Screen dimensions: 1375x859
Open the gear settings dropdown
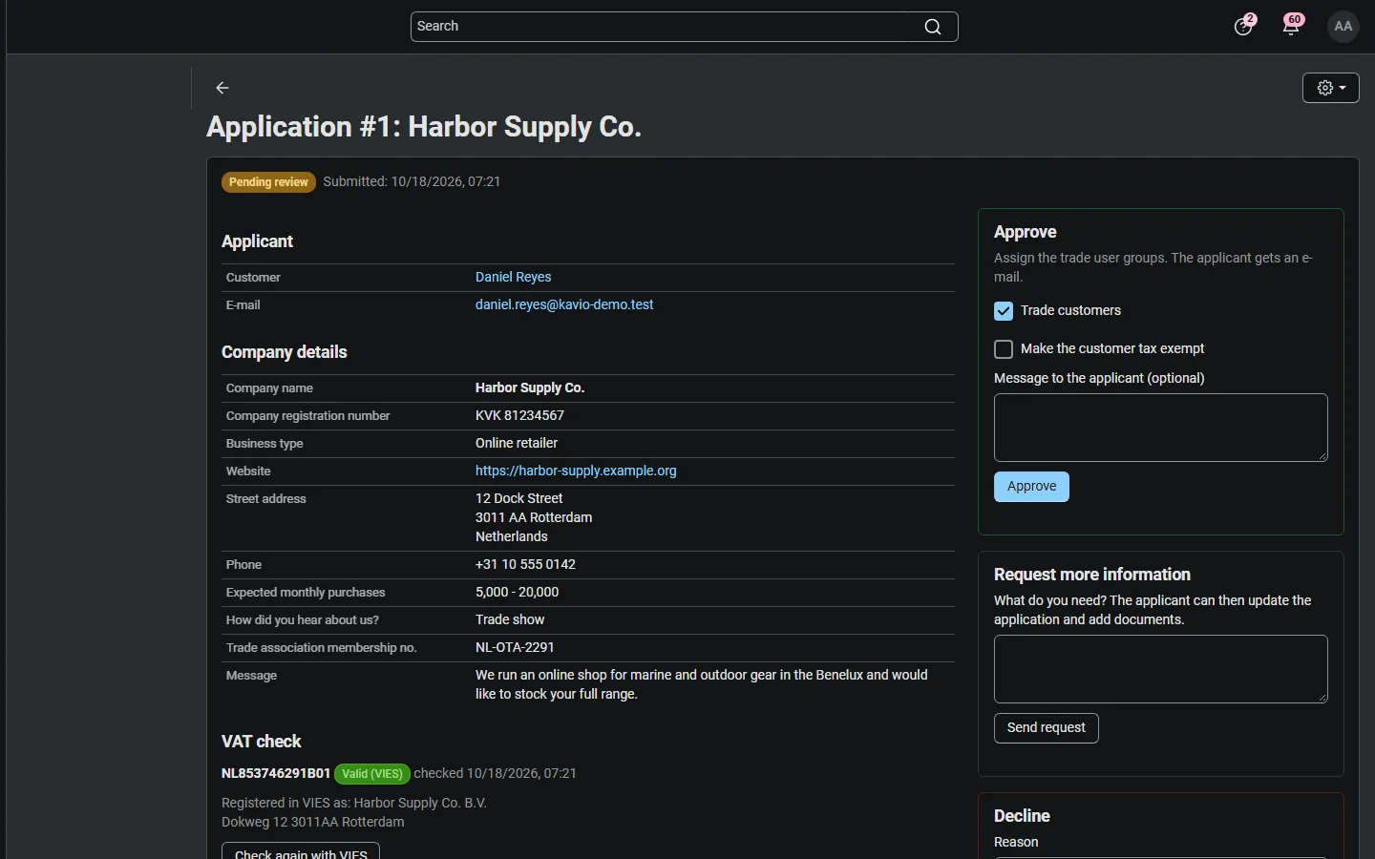pyautogui.click(x=1331, y=88)
